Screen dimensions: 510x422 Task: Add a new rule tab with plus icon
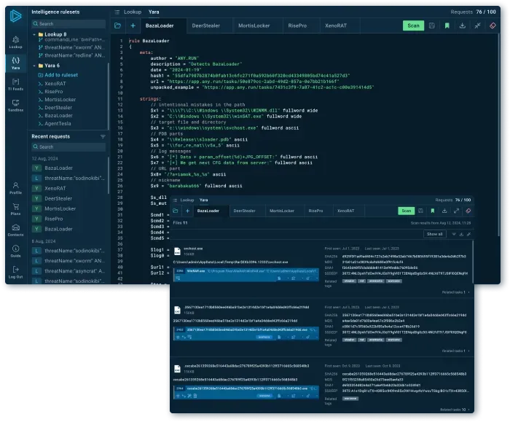point(133,26)
